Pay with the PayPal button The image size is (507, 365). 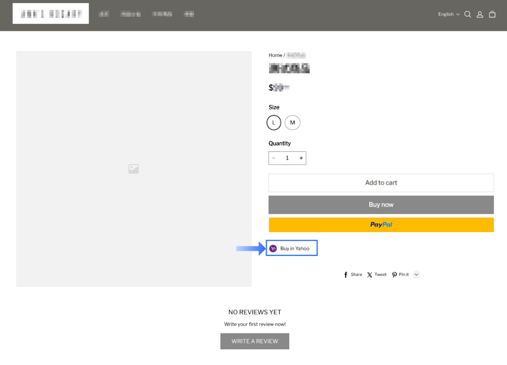tap(381, 225)
